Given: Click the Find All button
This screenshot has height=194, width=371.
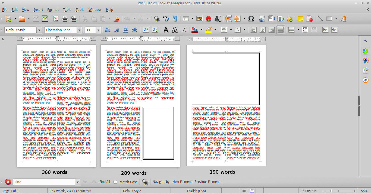Looking at the screenshot, I should tap(105, 182).
